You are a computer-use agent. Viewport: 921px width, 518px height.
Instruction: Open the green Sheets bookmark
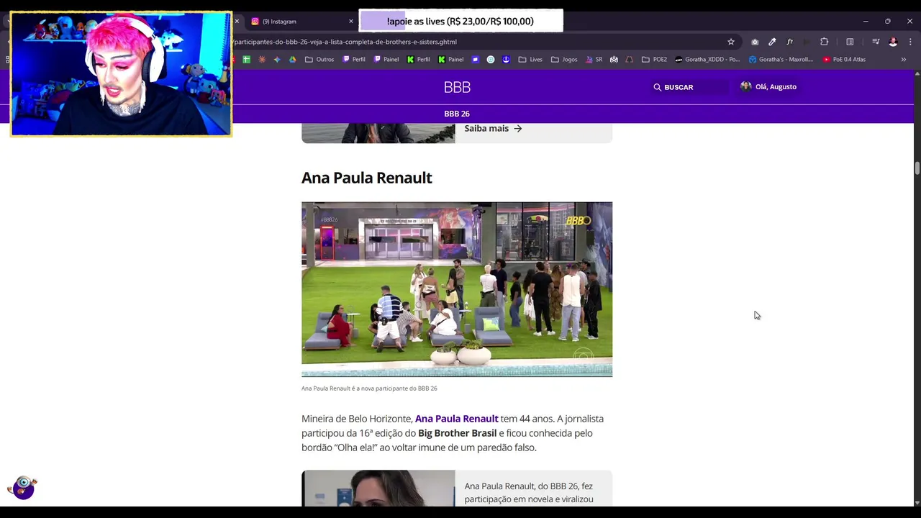tap(247, 60)
